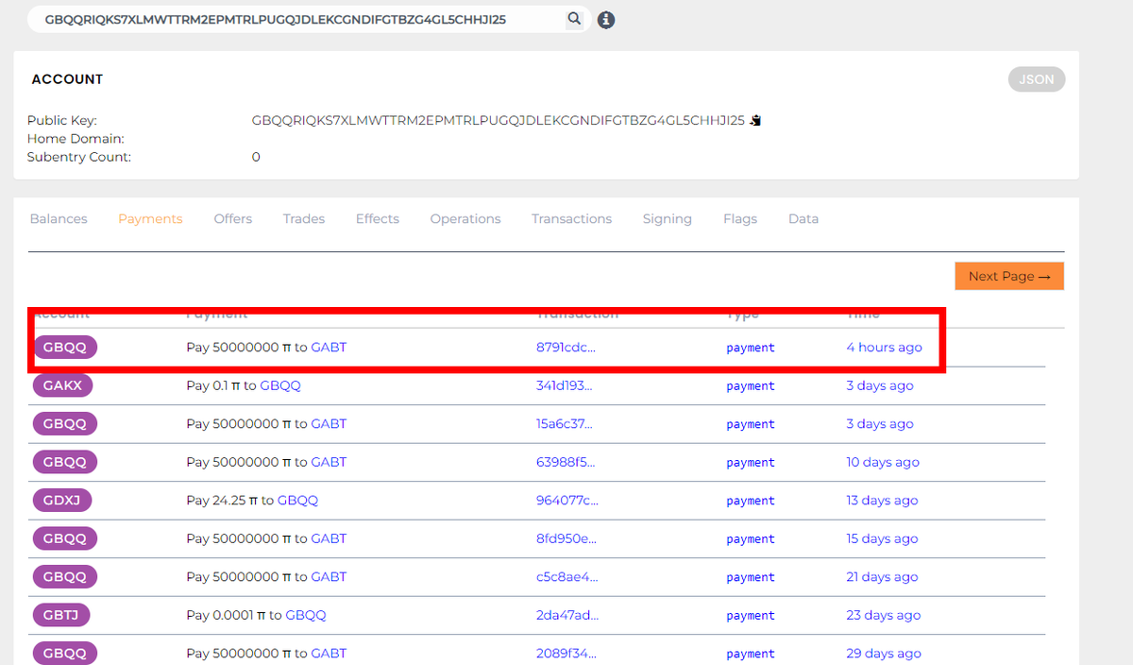
Task: Click GBQQ badge in 29 days ago row
Action: (x=65, y=654)
